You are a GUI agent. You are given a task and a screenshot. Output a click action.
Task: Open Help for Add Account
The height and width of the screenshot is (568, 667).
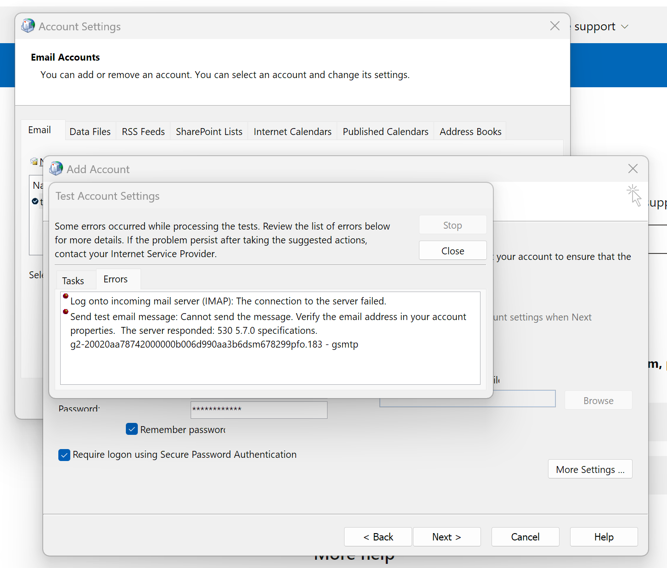pyautogui.click(x=604, y=537)
